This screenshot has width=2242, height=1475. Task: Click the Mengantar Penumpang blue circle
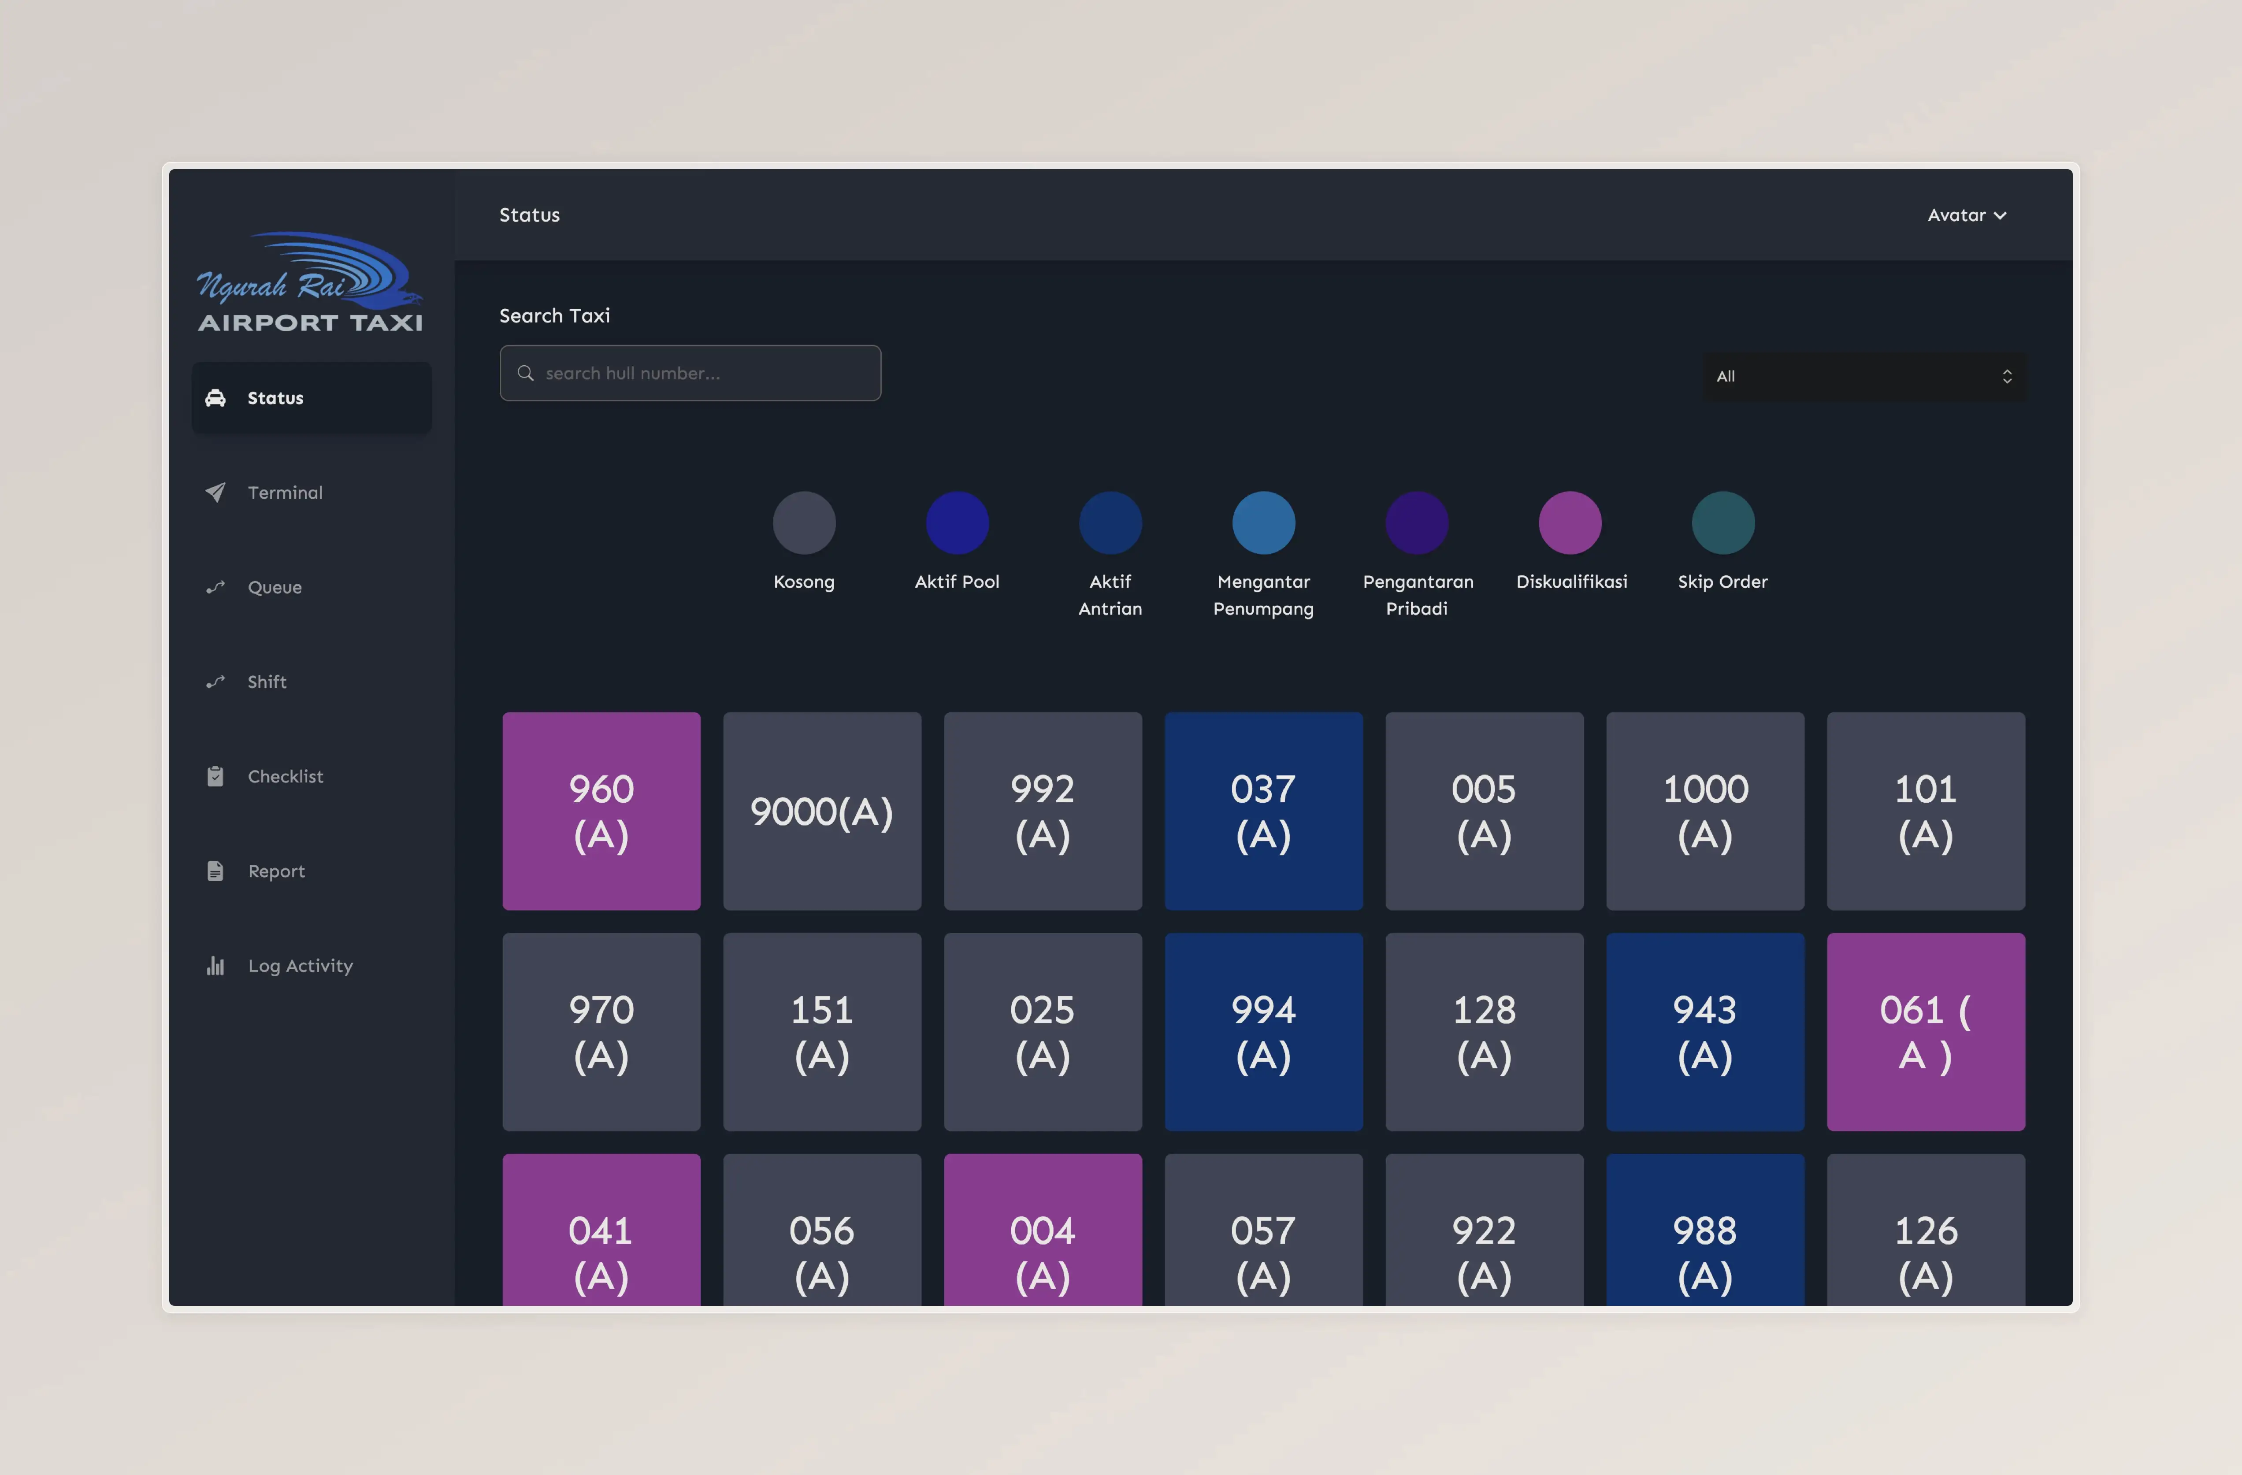[x=1263, y=523]
